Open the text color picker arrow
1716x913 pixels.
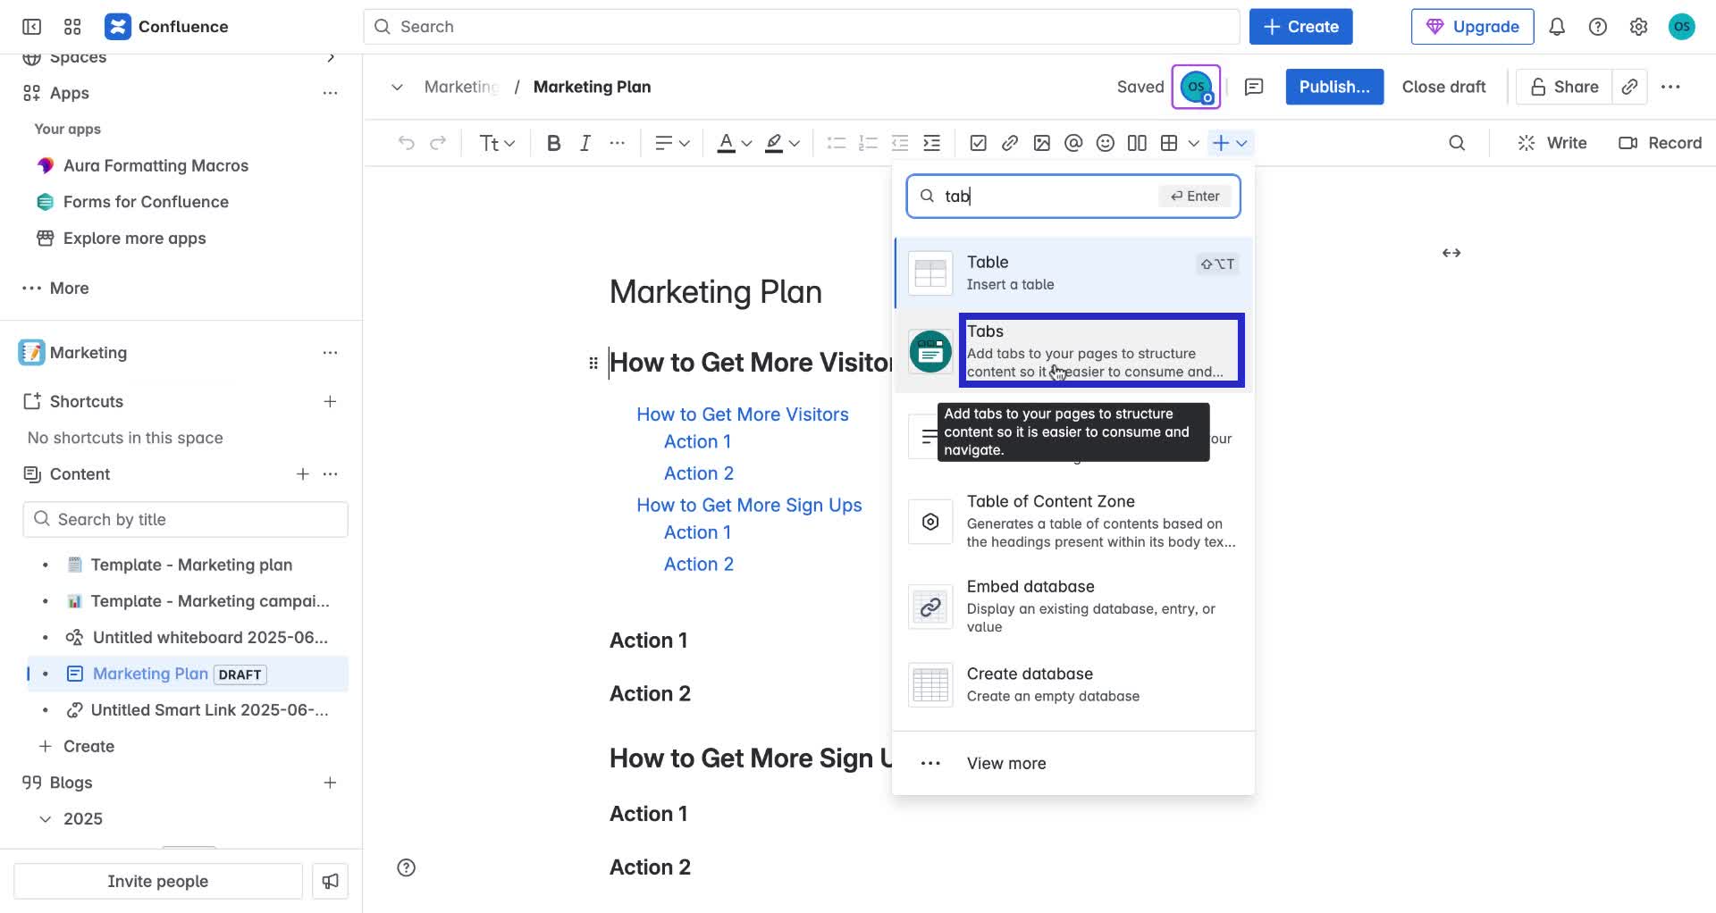(x=747, y=143)
